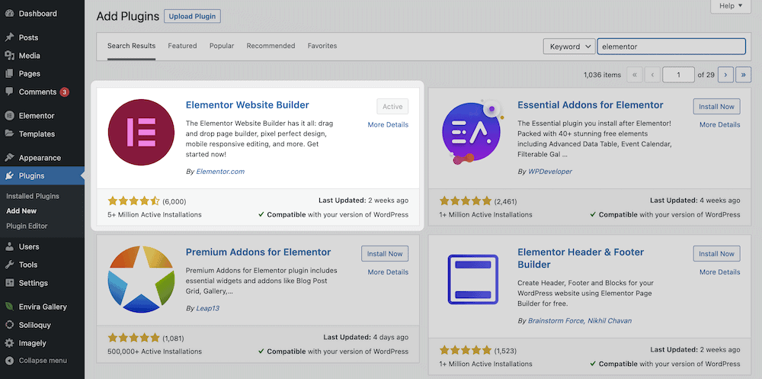Open More Details for Premium Addons
The image size is (762, 379).
[x=388, y=272]
